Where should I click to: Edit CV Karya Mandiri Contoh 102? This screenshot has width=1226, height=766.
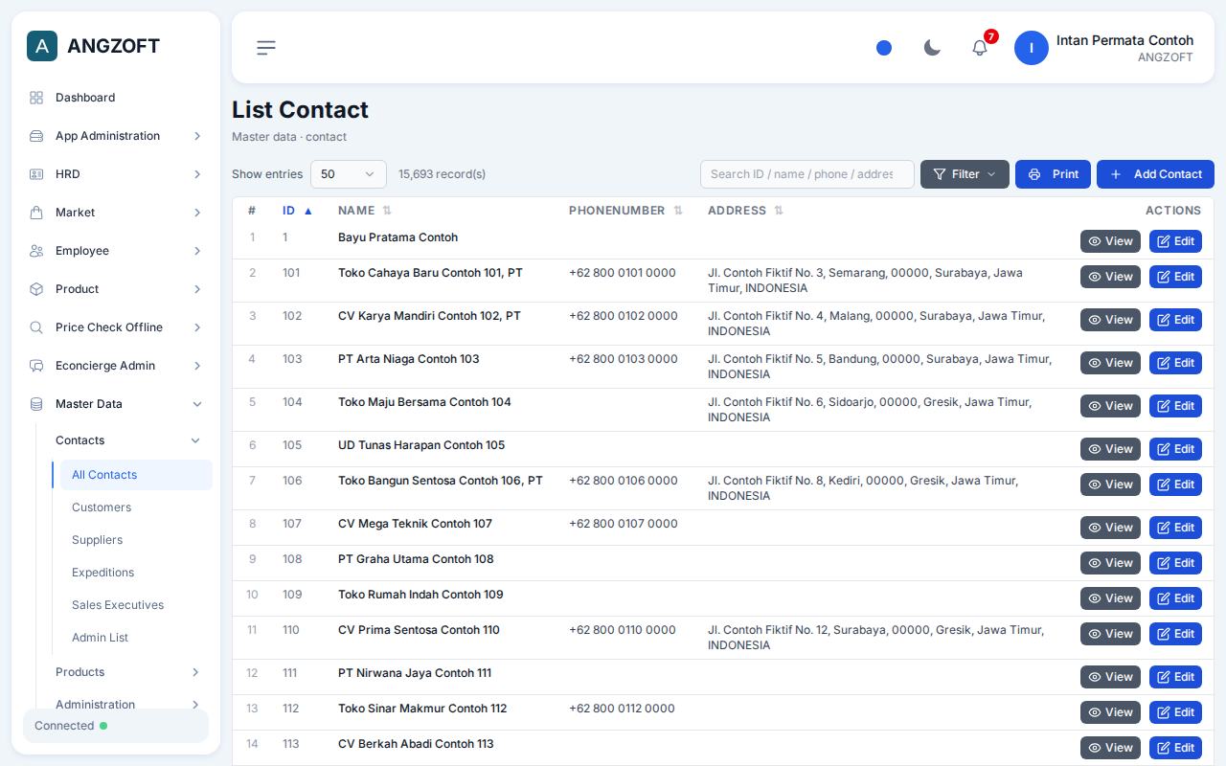point(1175,320)
